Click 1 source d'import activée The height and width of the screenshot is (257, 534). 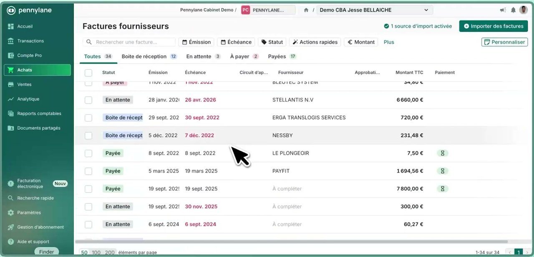[418, 26]
